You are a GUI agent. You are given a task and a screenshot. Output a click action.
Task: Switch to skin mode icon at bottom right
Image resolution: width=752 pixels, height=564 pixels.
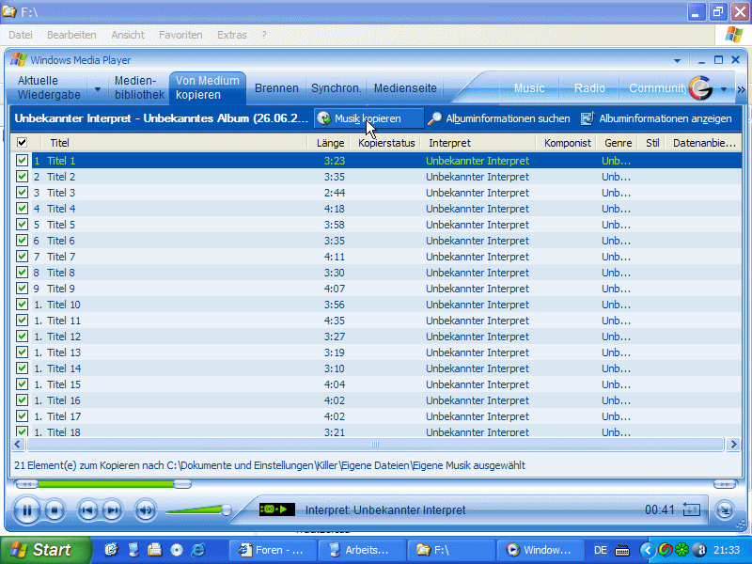(x=725, y=510)
